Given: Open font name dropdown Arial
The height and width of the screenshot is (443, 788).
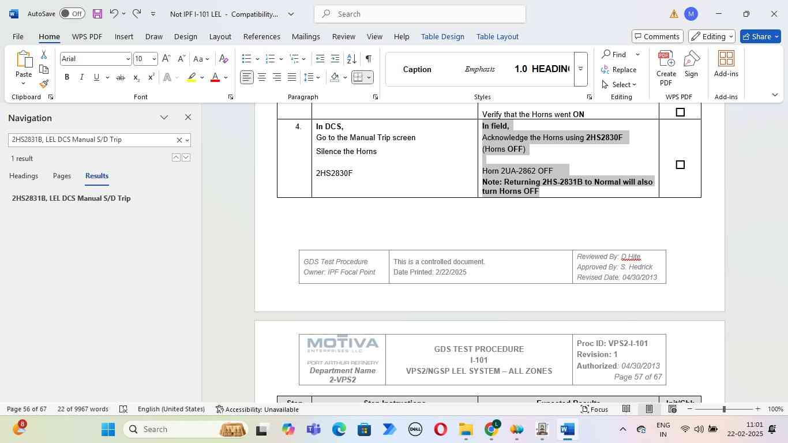Looking at the screenshot, I should [x=128, y=59].
